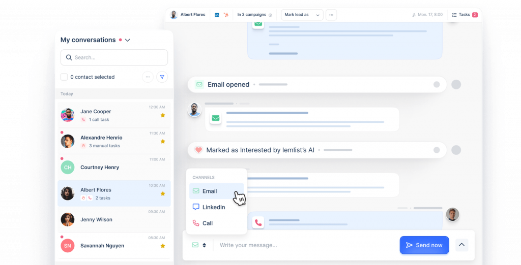Select Email from the Channels menu
Viewport: 521px width, 265px height.
pos(210,191)
